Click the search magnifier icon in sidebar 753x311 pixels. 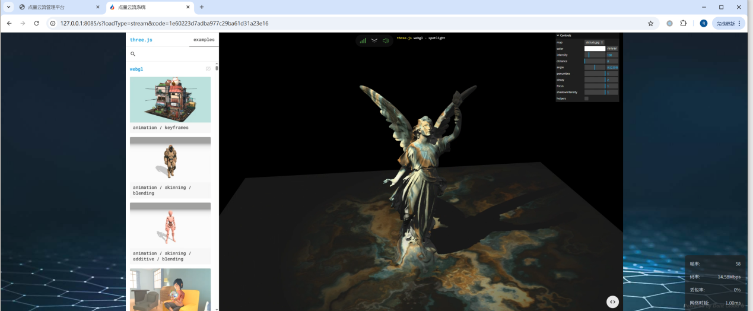pyautogui.click(x=133, y=54)
